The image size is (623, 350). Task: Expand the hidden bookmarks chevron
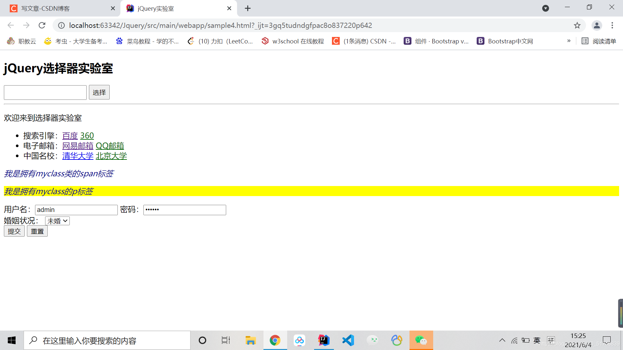569,41
